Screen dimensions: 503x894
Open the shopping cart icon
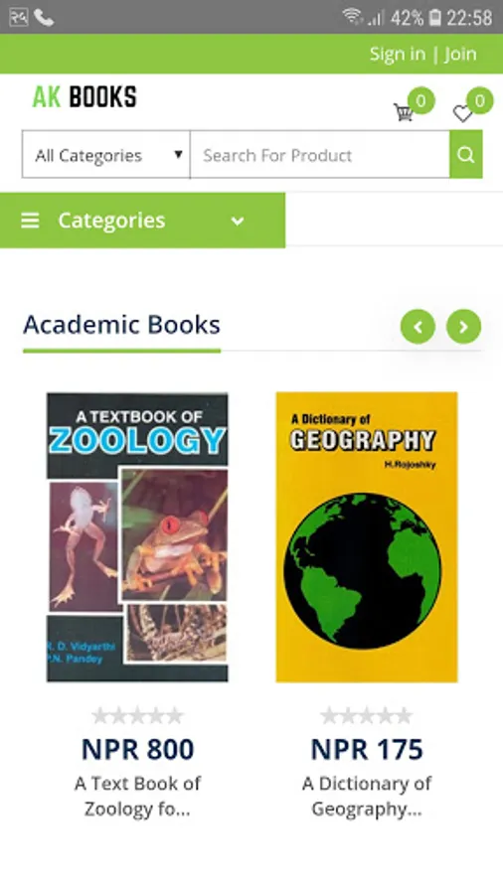point(404,111)
